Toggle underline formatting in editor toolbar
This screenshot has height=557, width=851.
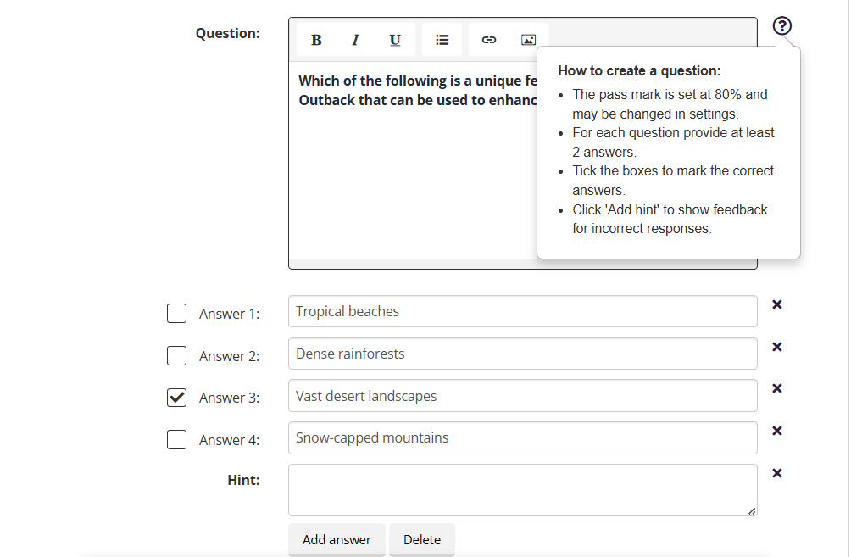point(395,40)
